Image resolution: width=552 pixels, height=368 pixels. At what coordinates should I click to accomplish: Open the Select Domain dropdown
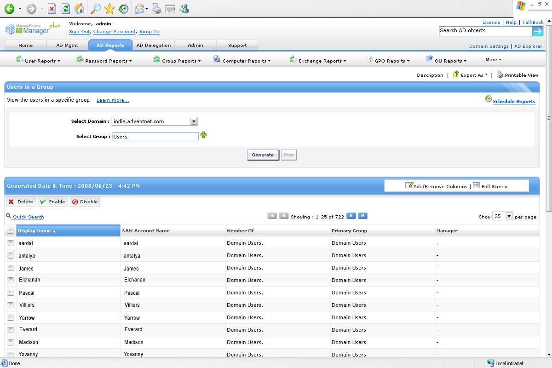tap(194, 121)
